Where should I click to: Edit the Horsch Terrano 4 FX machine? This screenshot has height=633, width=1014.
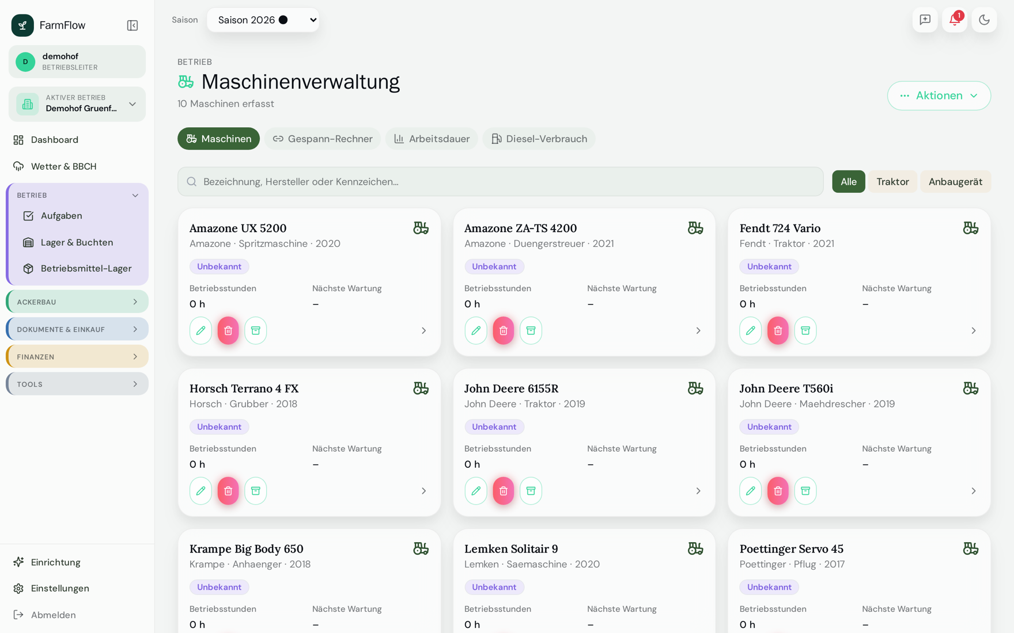(x=200, y=491)
